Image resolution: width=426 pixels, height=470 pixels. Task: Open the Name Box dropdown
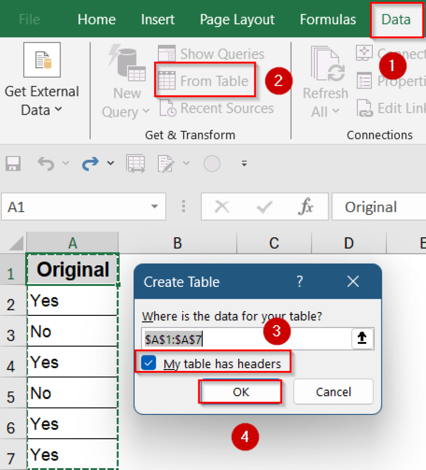(x=155, y=207)
